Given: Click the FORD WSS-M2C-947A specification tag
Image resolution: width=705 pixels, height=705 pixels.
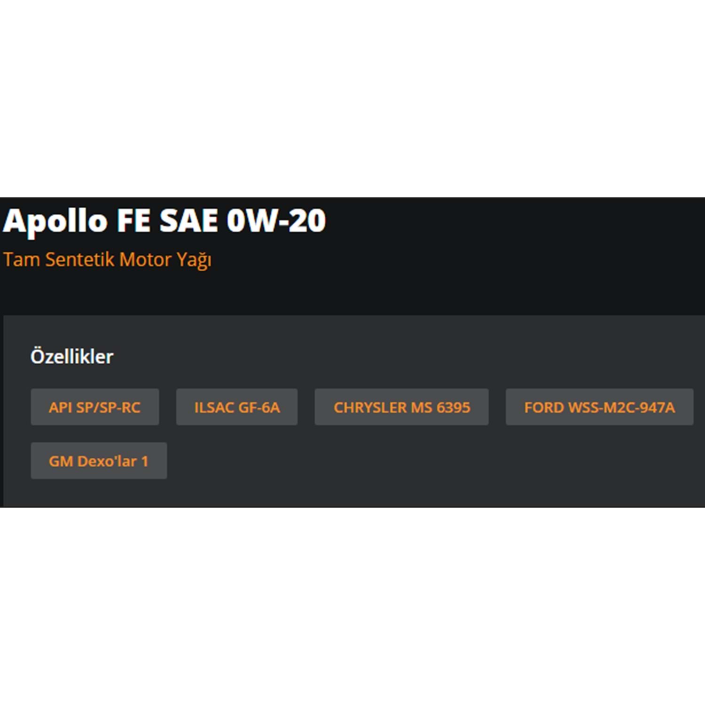Looking at the screenshot, I should 599,407.
